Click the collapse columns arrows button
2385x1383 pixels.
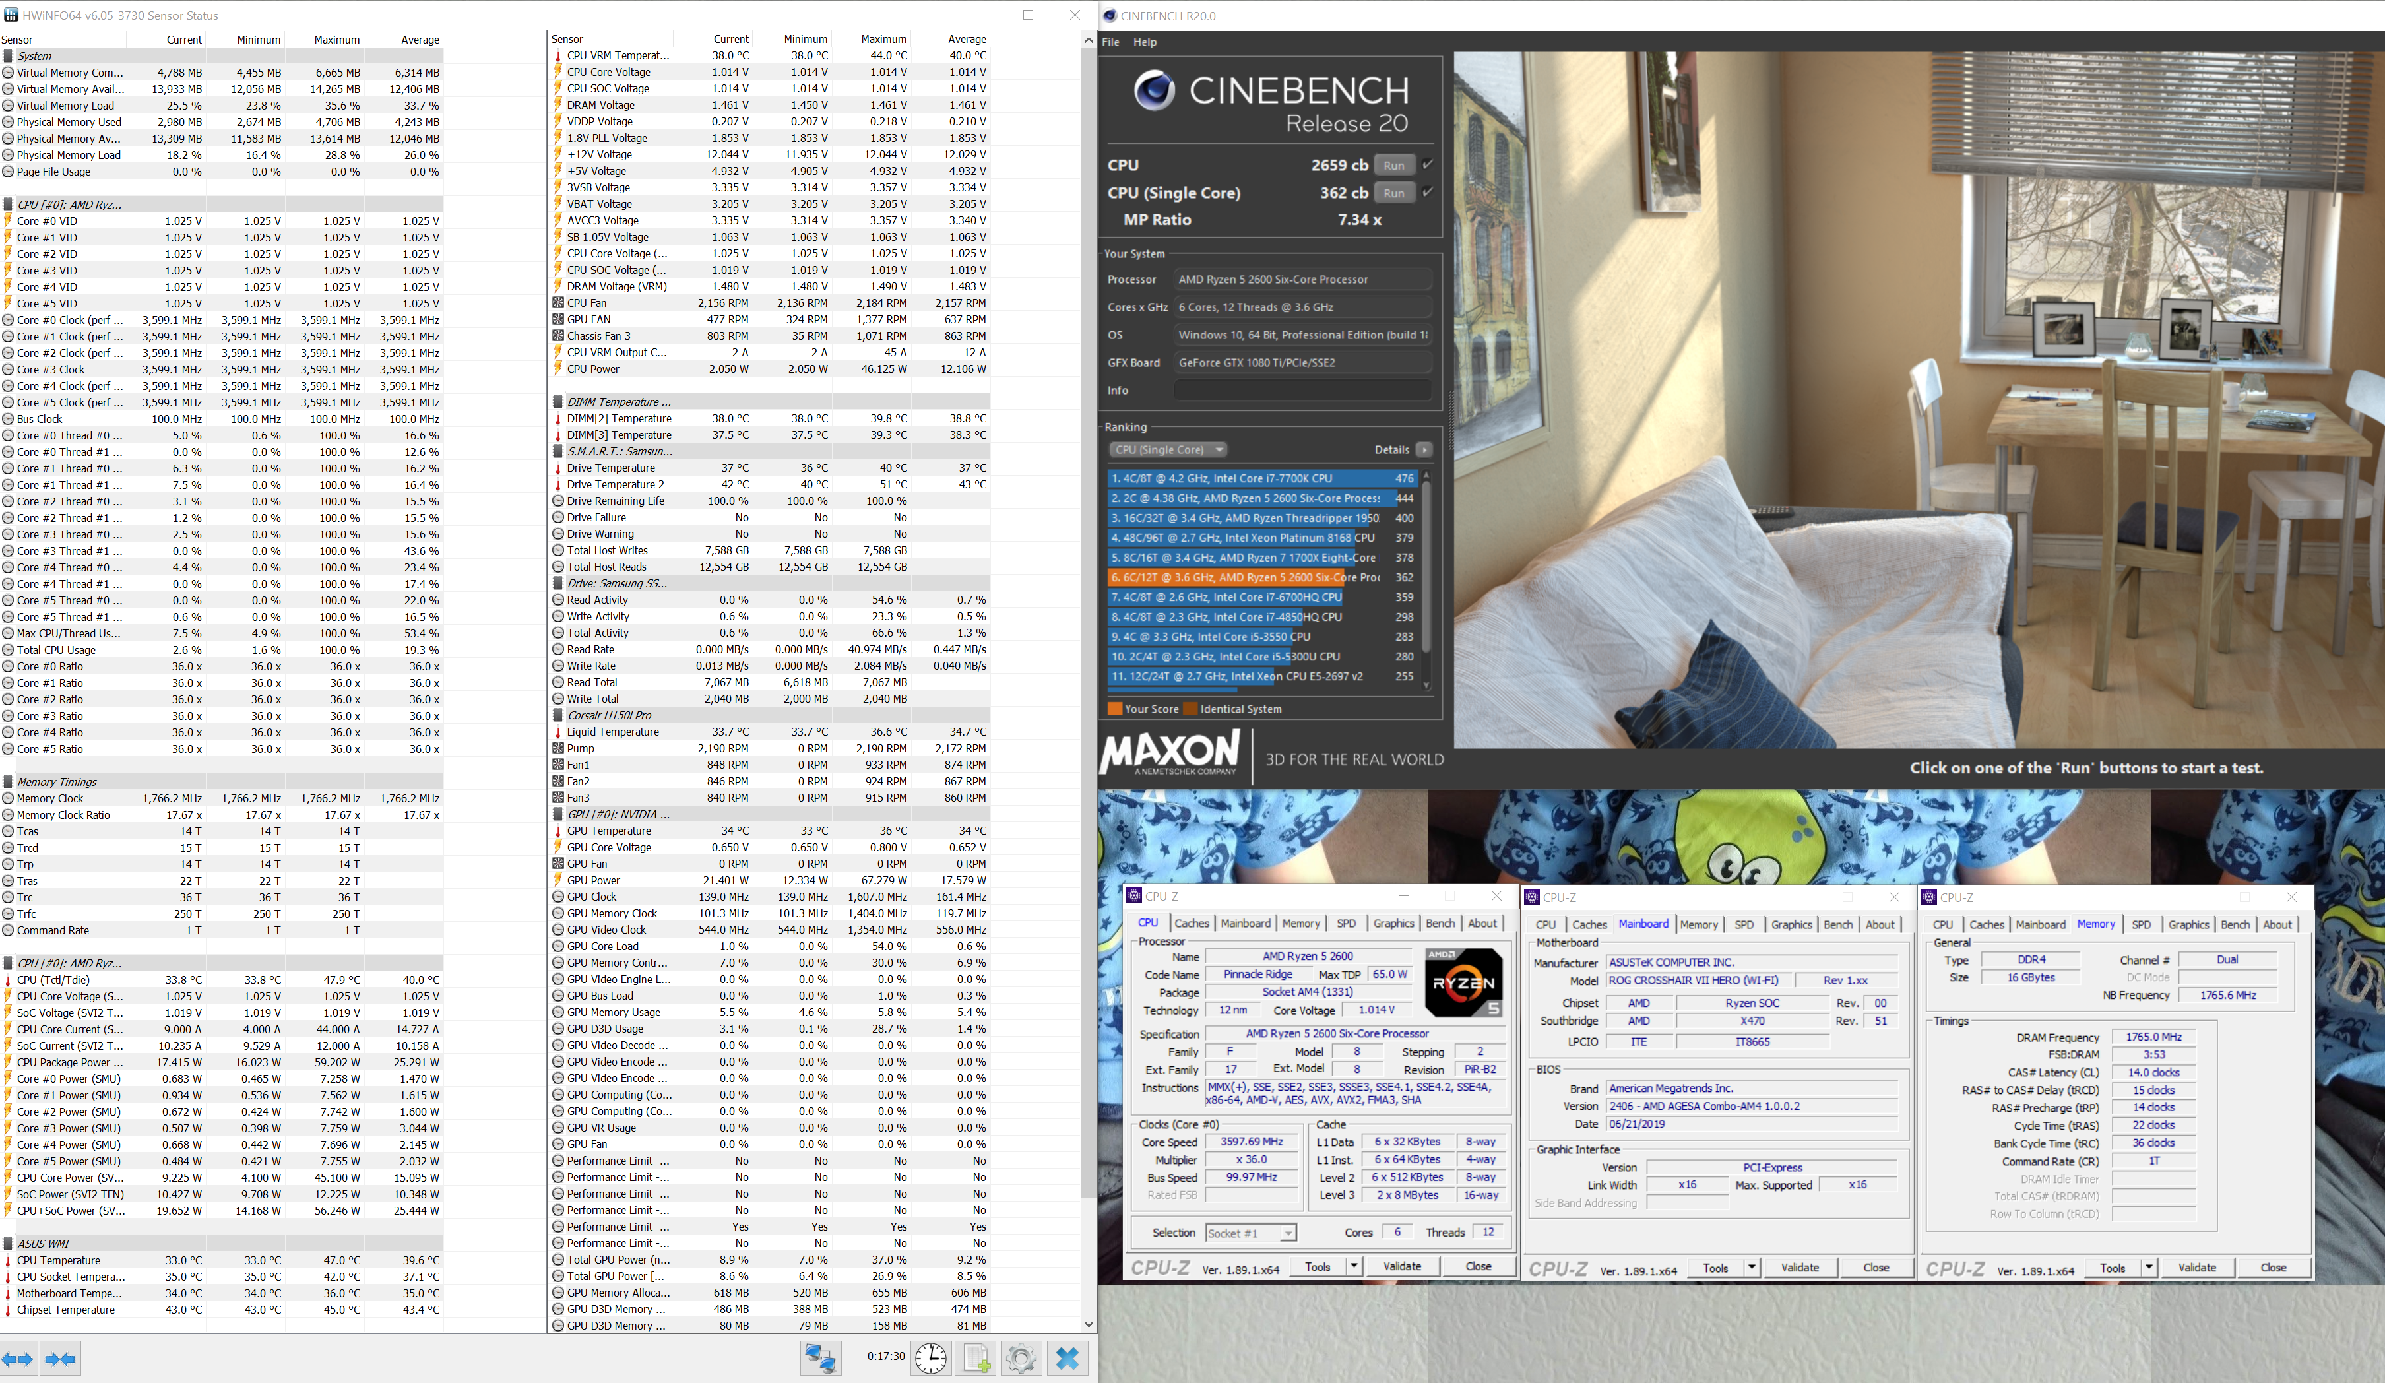(61, 1359)
